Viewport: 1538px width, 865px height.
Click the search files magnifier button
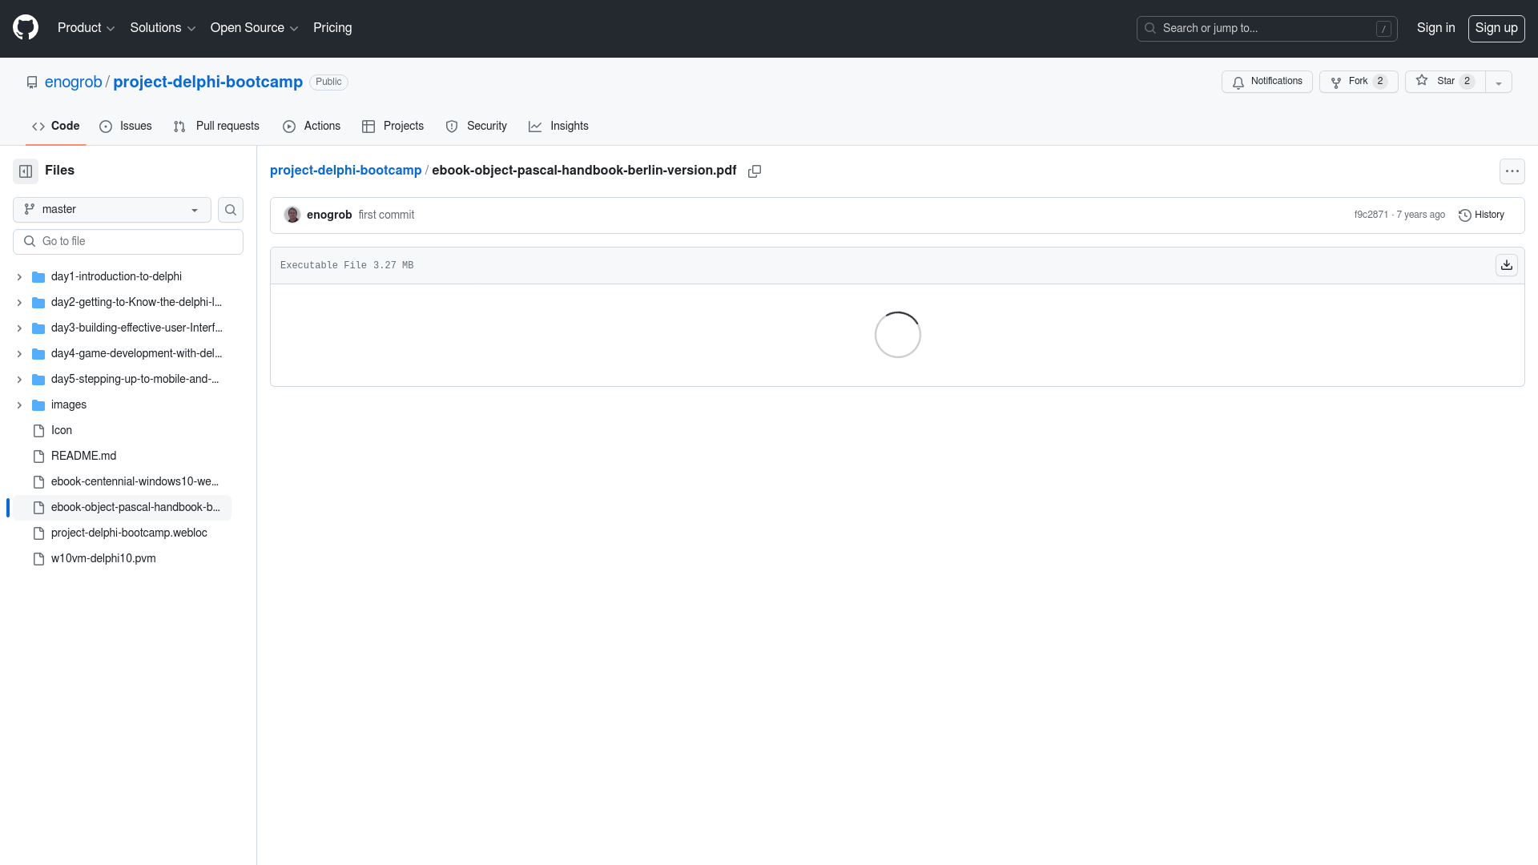coord(231,210)
